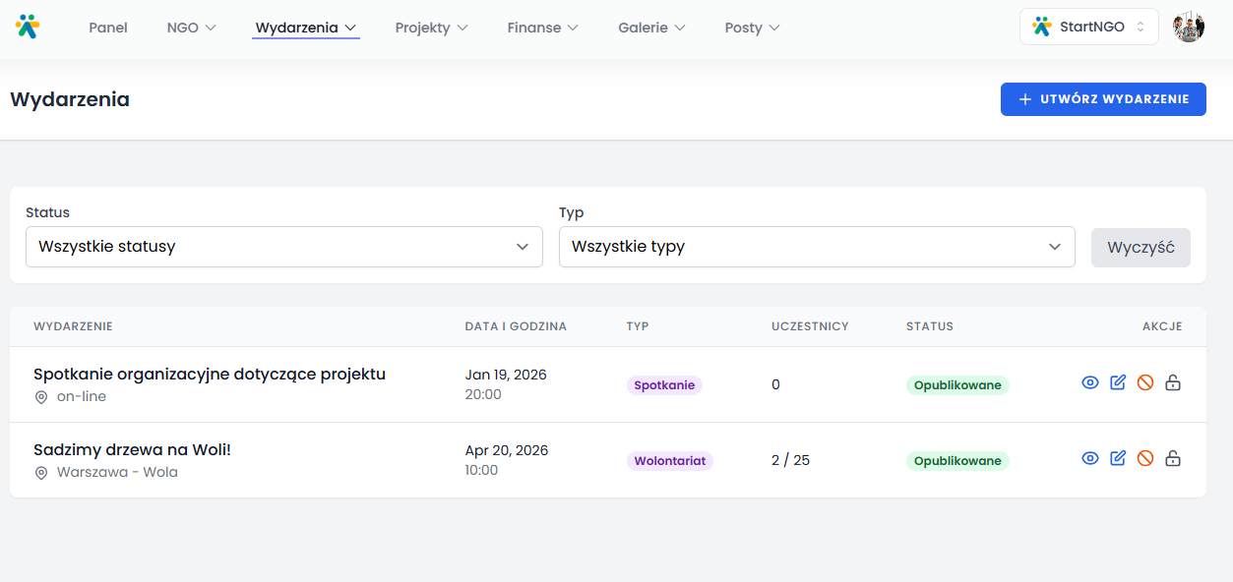This screenshot has height=582, width=1233.
Task: Open the Status filter dropdown
Action: pos(283,247)
